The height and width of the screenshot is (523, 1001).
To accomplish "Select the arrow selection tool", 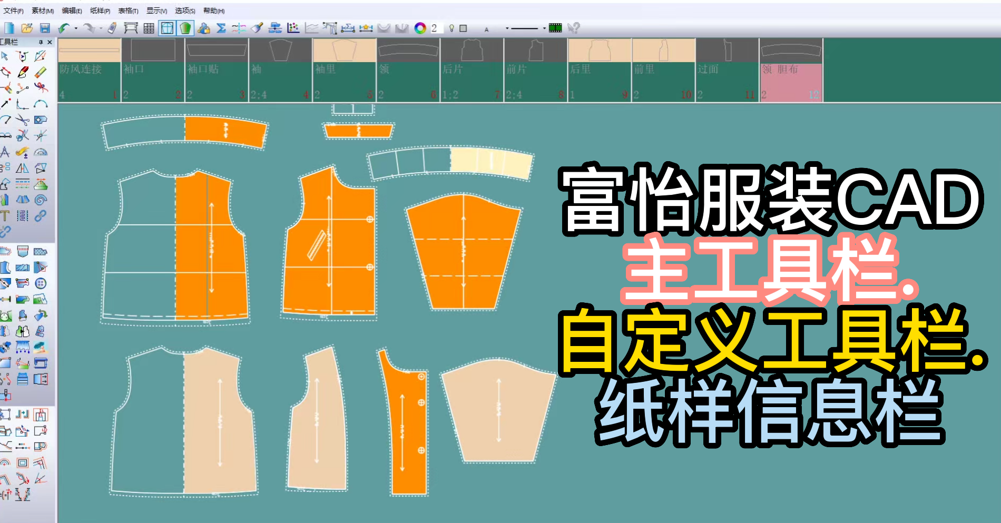I will [5, 56].
